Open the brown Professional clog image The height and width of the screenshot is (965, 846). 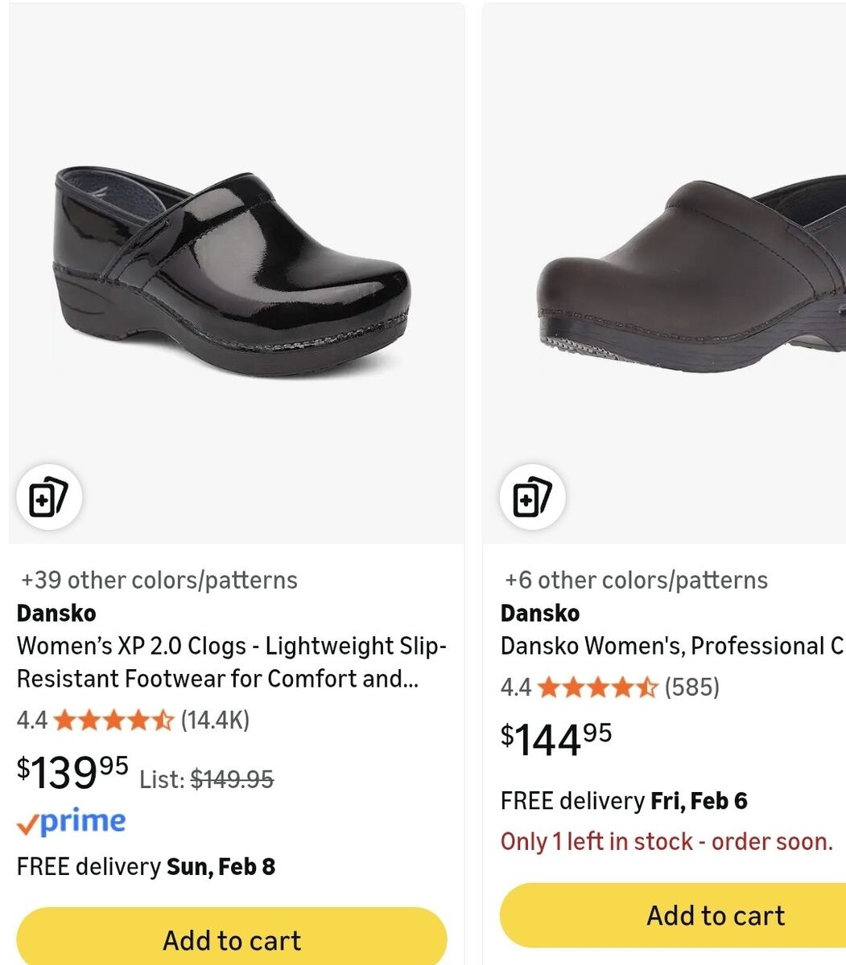pyautogui.click(x=692, y=273)
